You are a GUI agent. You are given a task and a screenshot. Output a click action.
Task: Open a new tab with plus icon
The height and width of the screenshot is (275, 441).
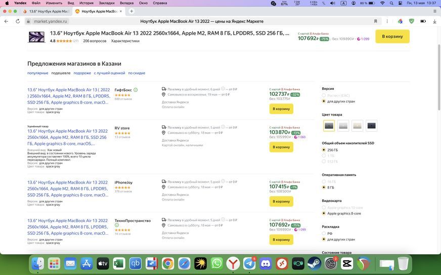click(x=131, y=11)
